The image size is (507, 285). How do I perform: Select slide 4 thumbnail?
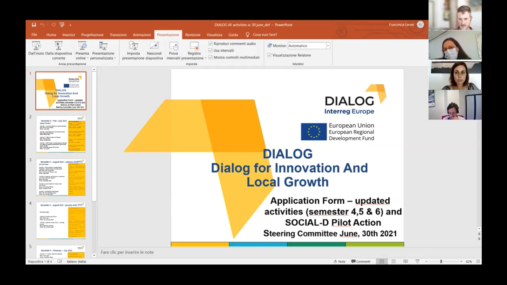(61, 220)
